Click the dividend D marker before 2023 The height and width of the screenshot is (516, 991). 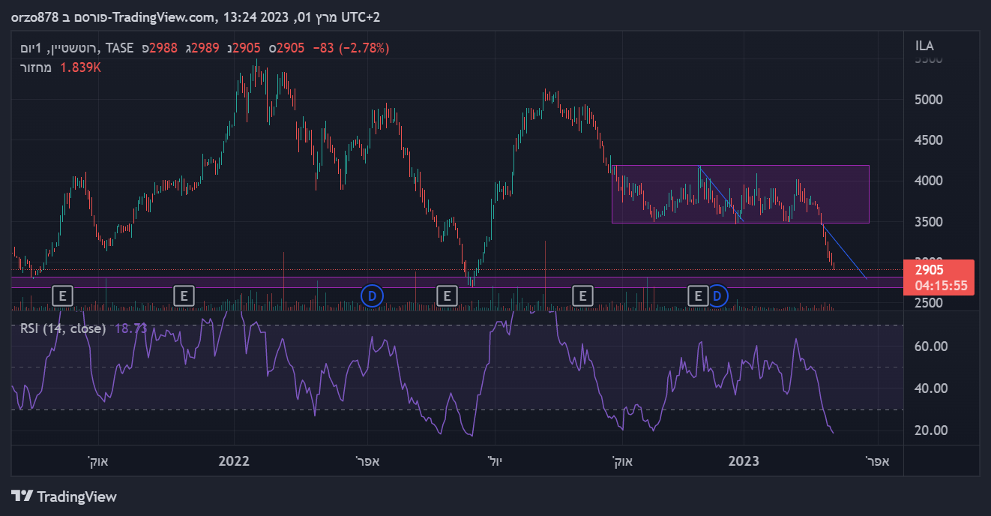(x=718, y=295)
